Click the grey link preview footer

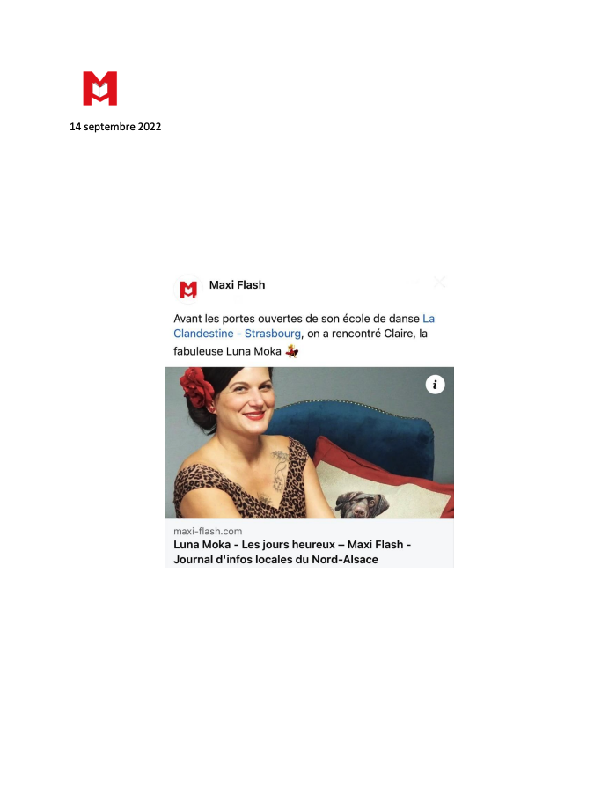[x=309, y=543]
